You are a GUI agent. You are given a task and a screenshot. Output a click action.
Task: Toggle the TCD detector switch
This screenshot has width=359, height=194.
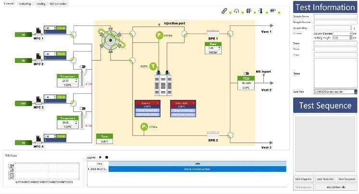(246, 73)
